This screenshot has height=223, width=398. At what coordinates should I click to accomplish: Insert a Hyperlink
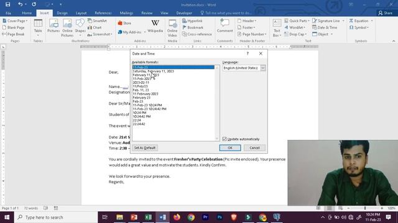(192, 20)
